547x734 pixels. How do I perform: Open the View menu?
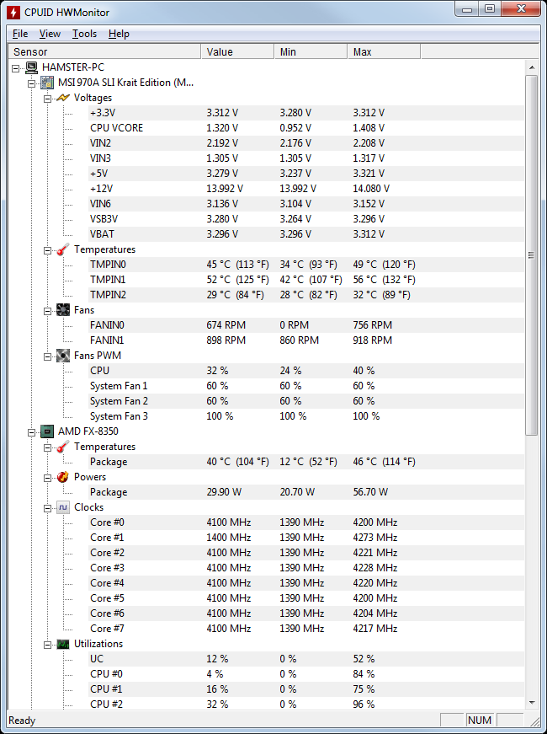coord(50,34)
